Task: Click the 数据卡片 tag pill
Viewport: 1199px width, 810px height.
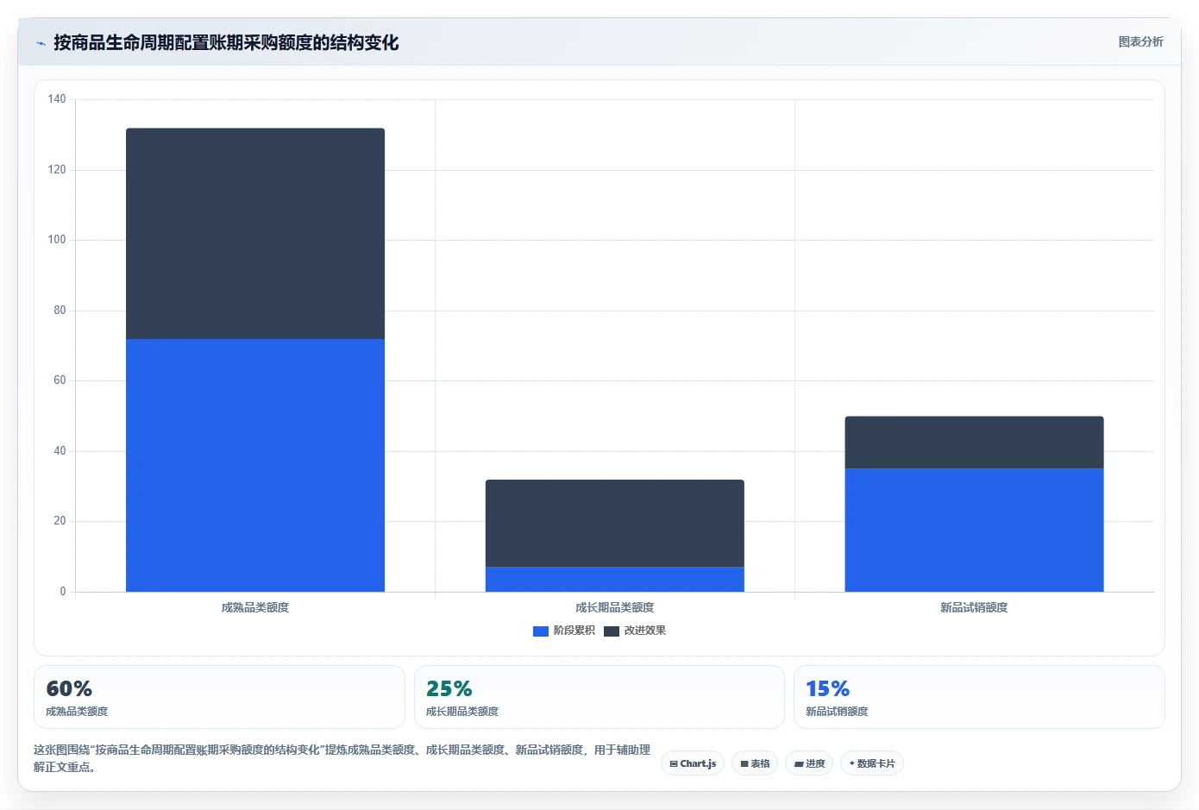Action: (872, 763)
